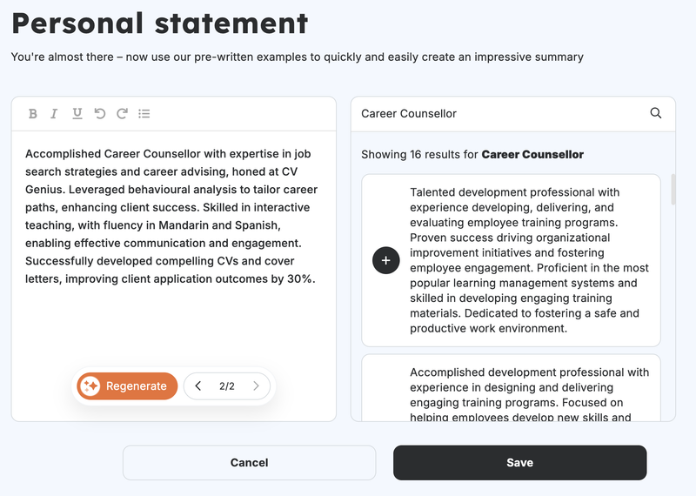Insert a bulleted list

coord(144,114)
